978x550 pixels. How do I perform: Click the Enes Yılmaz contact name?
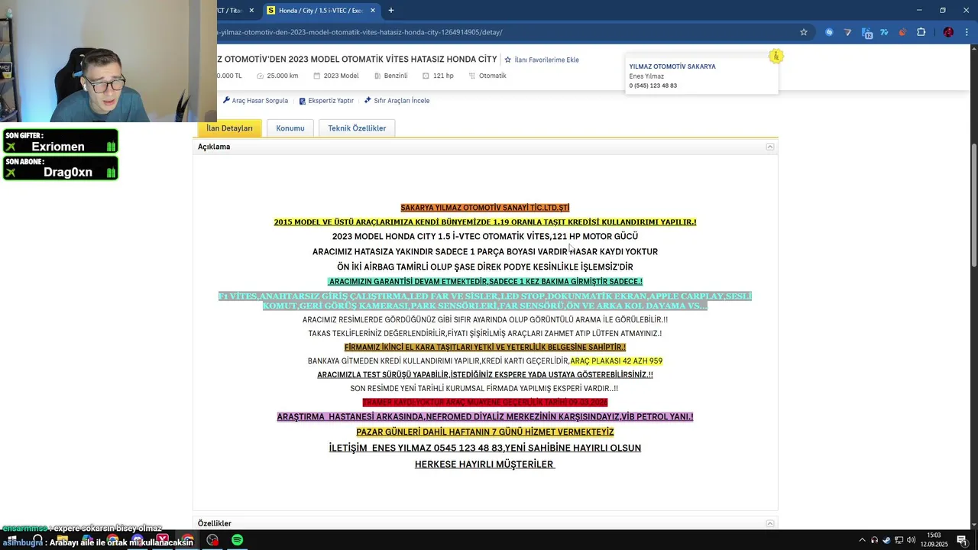[x=646, y=76]
